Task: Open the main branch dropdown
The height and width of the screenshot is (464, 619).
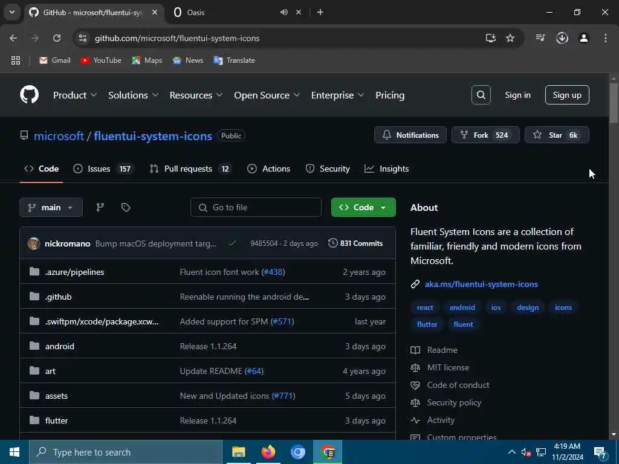Action: (51, 207)
